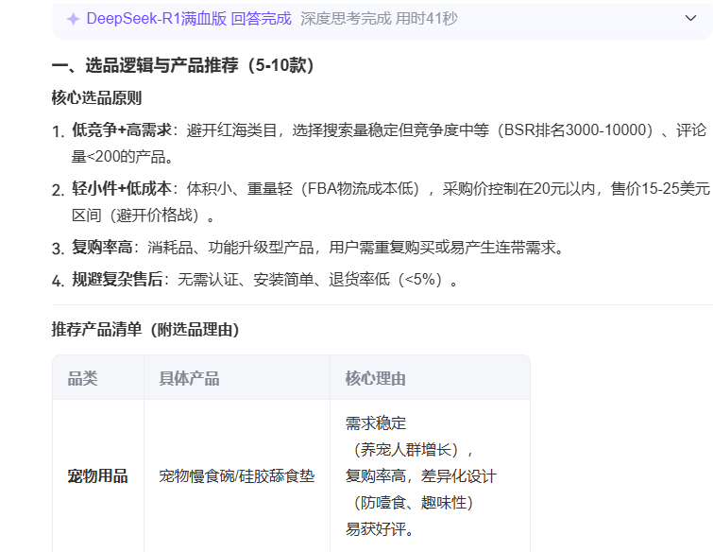Screen dimensions: 713x552
Task: Click the 深度思考完成 用时41秒 status text
Action: [x=379, y=19]
